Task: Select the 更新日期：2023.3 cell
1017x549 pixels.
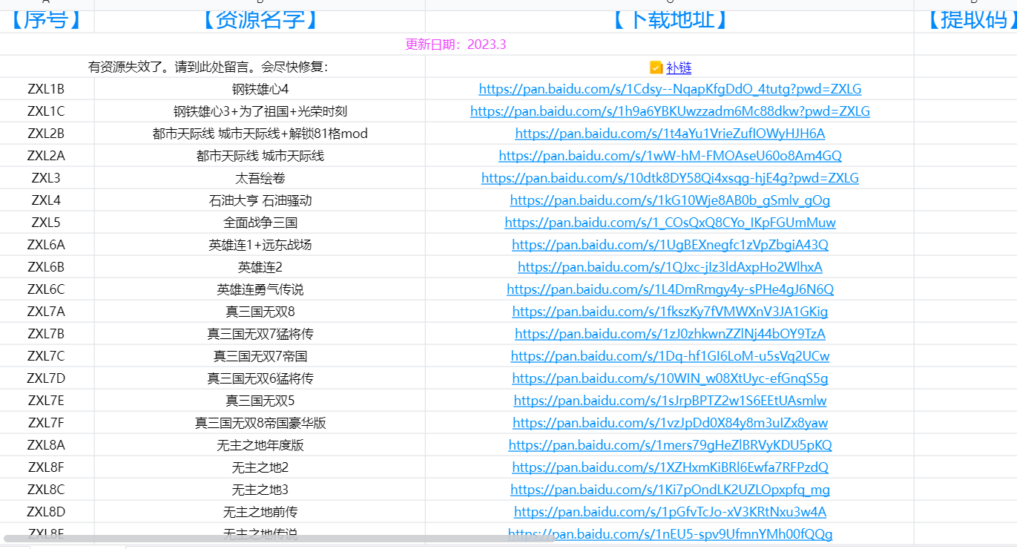Action: tap(455, 45)
